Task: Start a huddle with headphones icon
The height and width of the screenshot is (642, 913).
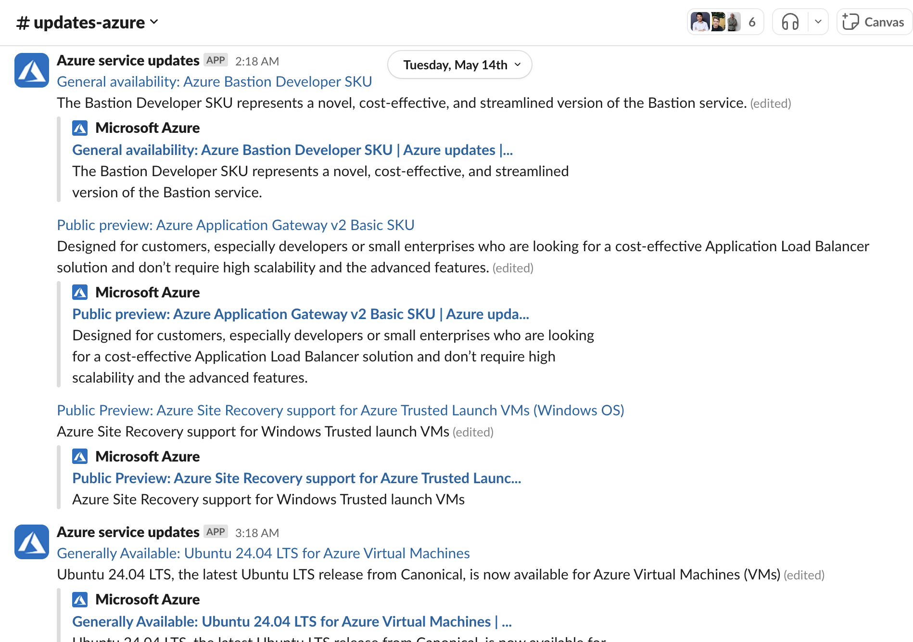Action: [790, 22]
